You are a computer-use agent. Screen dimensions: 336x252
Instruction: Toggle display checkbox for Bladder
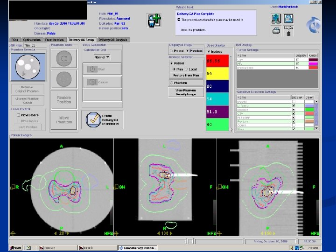(x=294, y=110)
